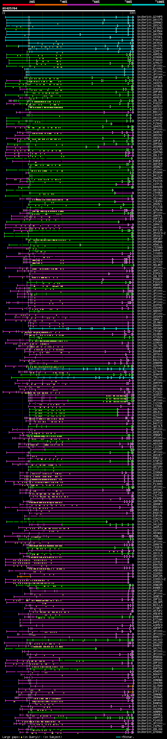
Task: Click the purple ~60% segment of the color scale
Action: pos(84,5)
